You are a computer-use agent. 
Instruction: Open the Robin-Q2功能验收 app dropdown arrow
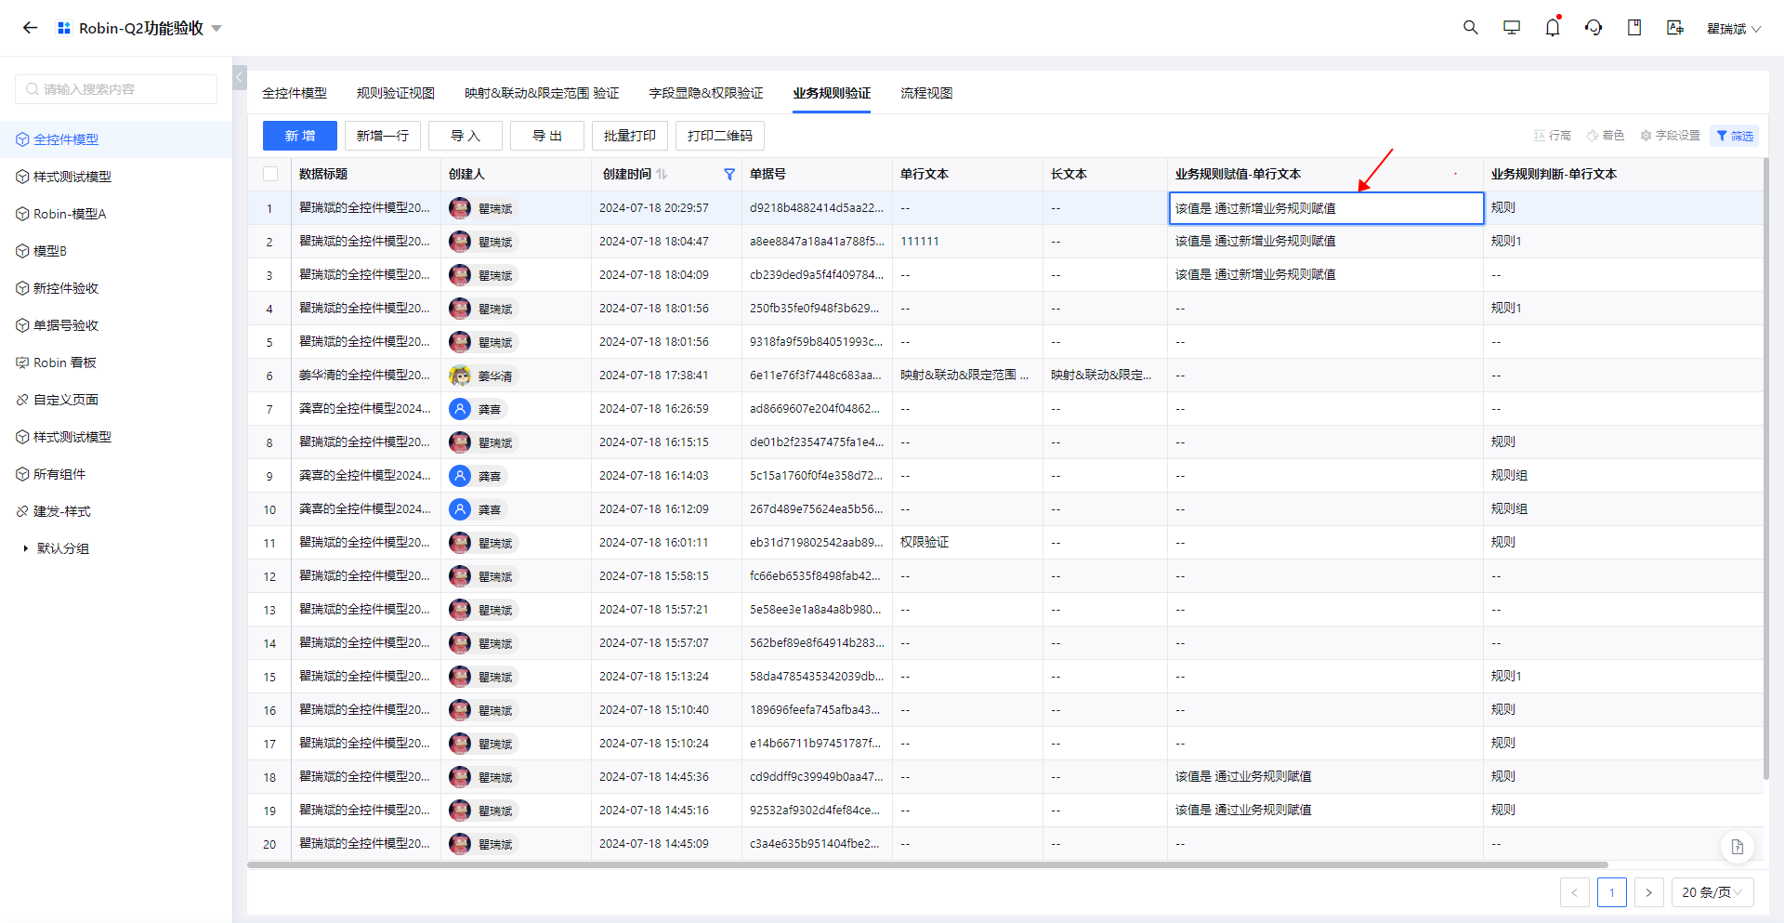click(x=216, y=28)
